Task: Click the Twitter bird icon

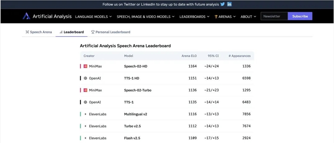Action: coord(222,4)
